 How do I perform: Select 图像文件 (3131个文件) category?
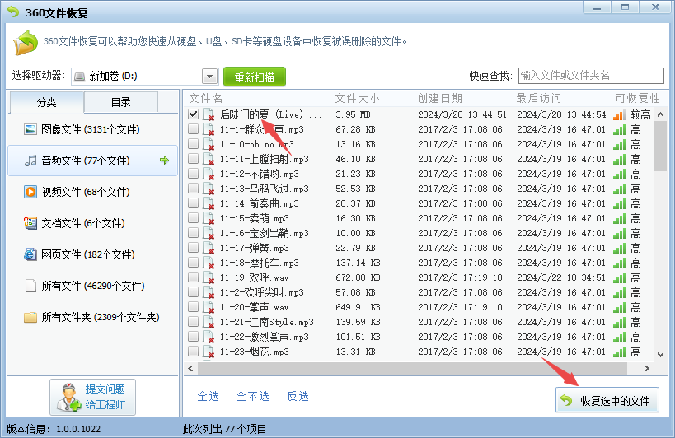tap(92, 129)
